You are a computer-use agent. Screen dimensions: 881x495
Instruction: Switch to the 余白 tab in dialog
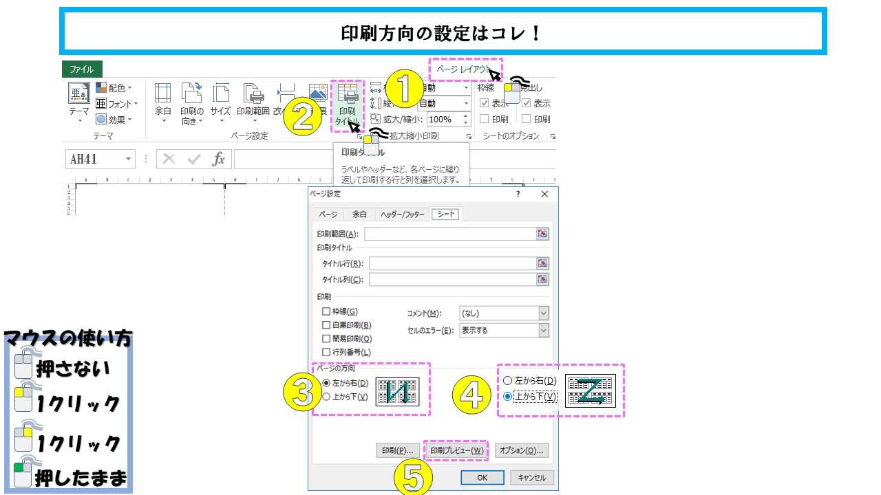coord(359,214)
